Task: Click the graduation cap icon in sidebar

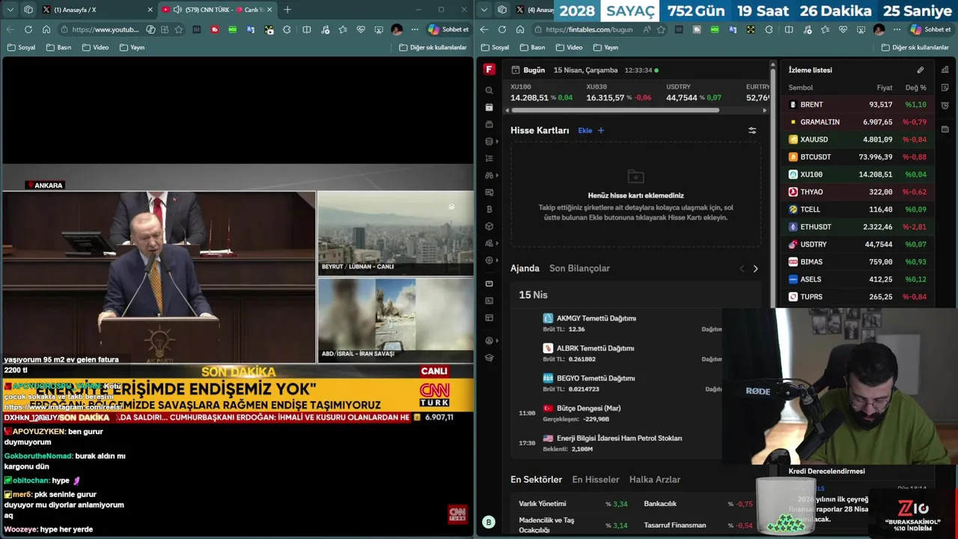Action: 489,358
